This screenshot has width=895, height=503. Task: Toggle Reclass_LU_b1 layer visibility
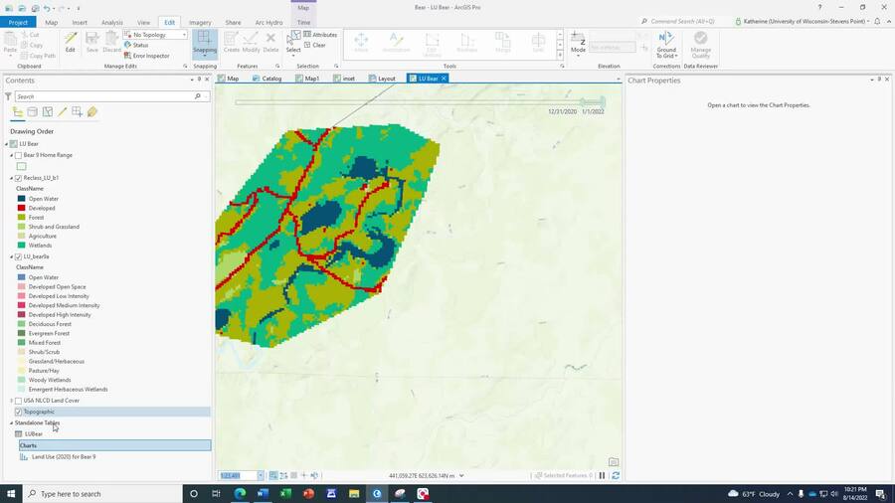tap(18, 178)
